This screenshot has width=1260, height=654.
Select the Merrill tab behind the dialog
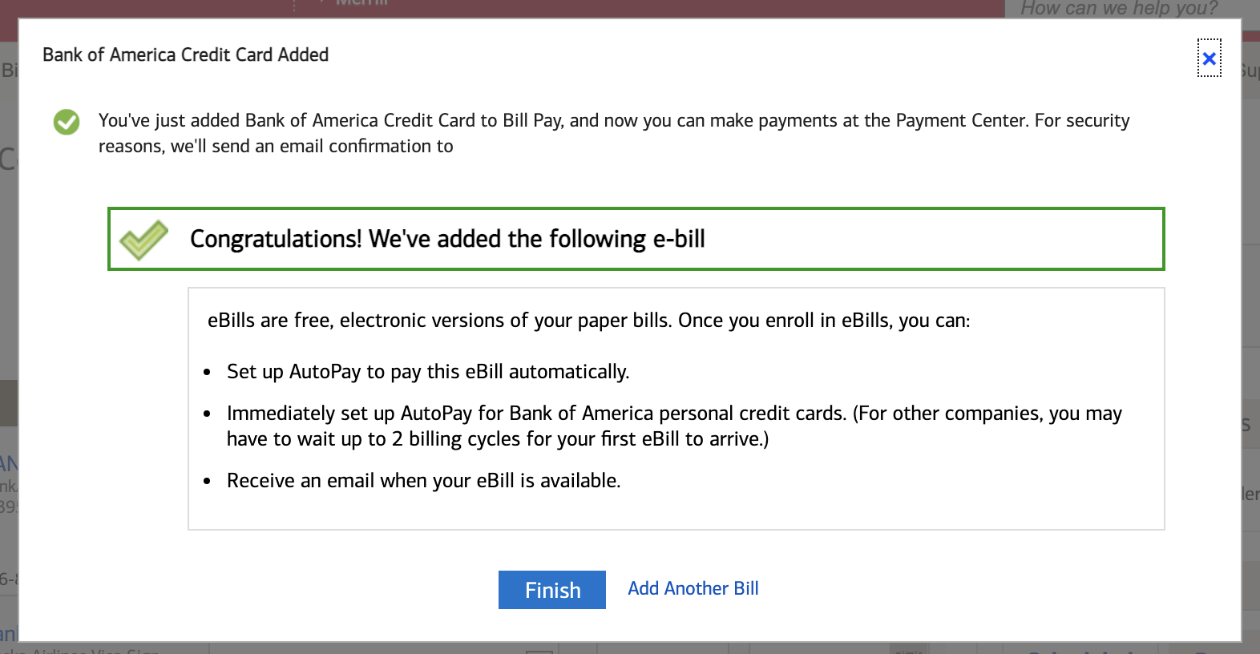click(x=362, y=3)
